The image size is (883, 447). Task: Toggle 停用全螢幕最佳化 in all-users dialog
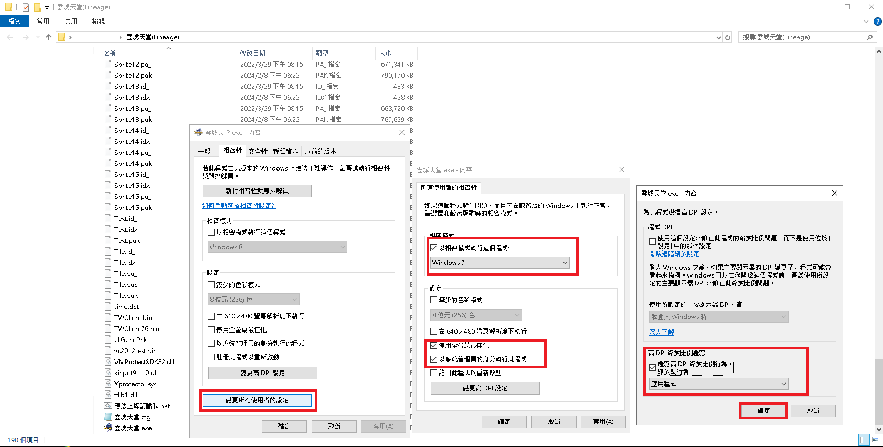point(433,345)
